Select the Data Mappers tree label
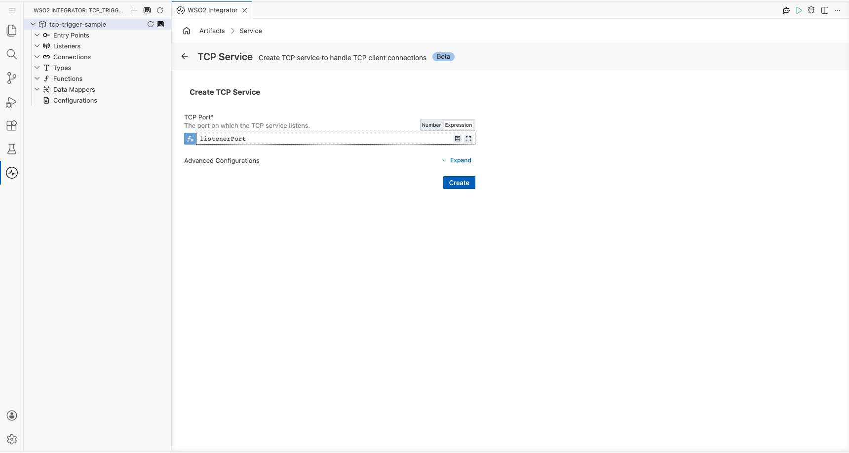This screenshot has width=849, height=453. pos(74,89)
